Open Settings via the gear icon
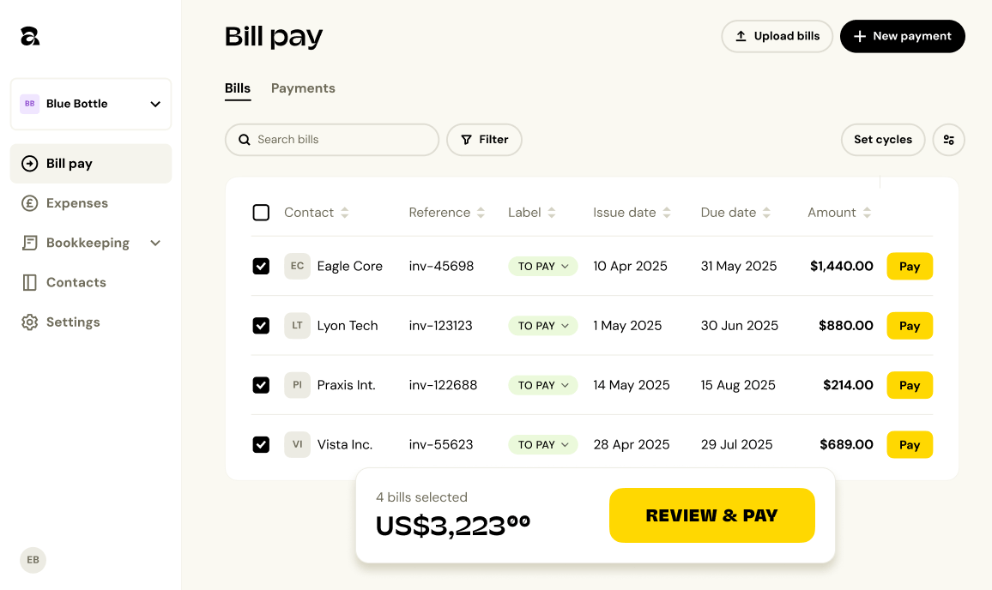992x590 pixels. [x=30, y=322]
